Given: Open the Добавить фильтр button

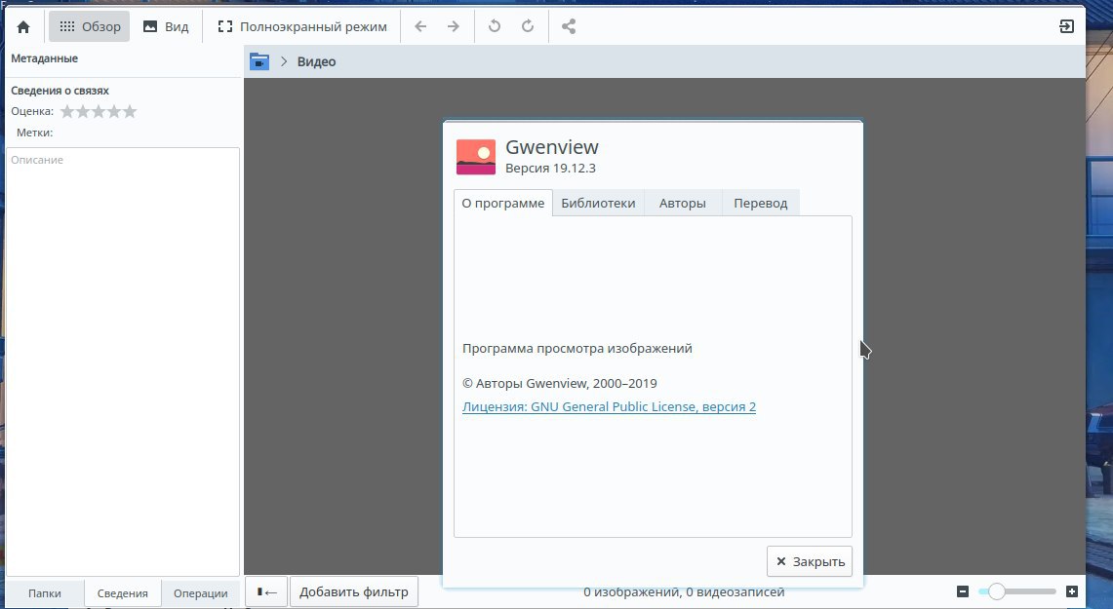Looking at the screenshot, I should 353,592.
